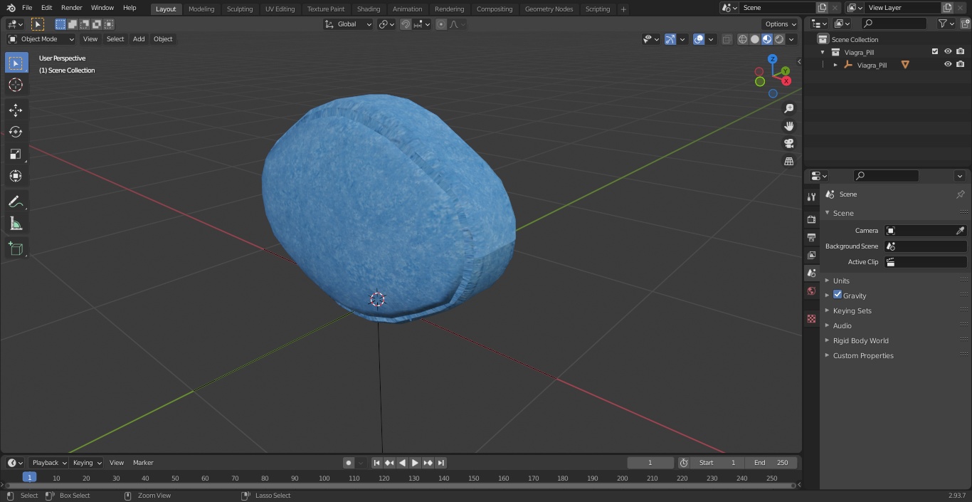Expand Viagra_Pill object in outliner

835,65
